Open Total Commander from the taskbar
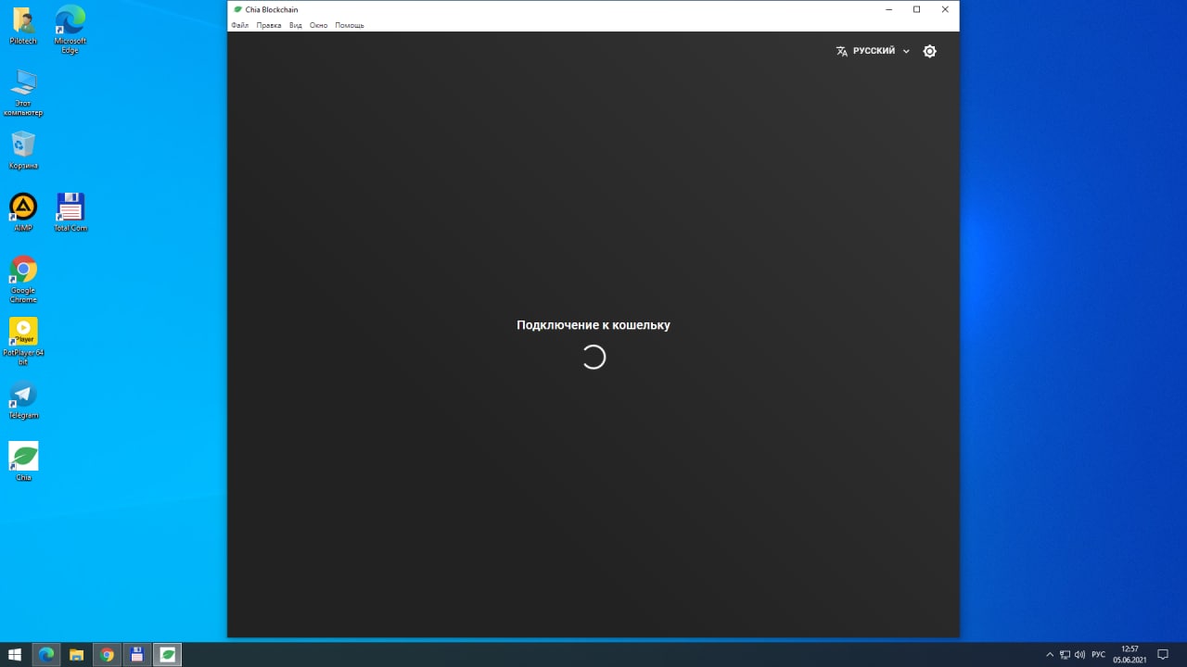The width and height of the screenshot is (1187, 667). pyautogui.click(x=137, y=655)
